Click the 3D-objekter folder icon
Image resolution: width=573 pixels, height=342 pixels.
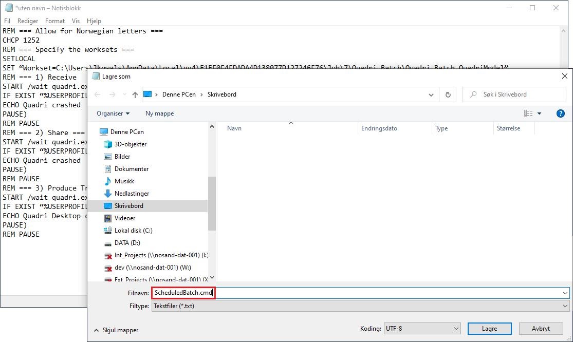coord(108,144)
